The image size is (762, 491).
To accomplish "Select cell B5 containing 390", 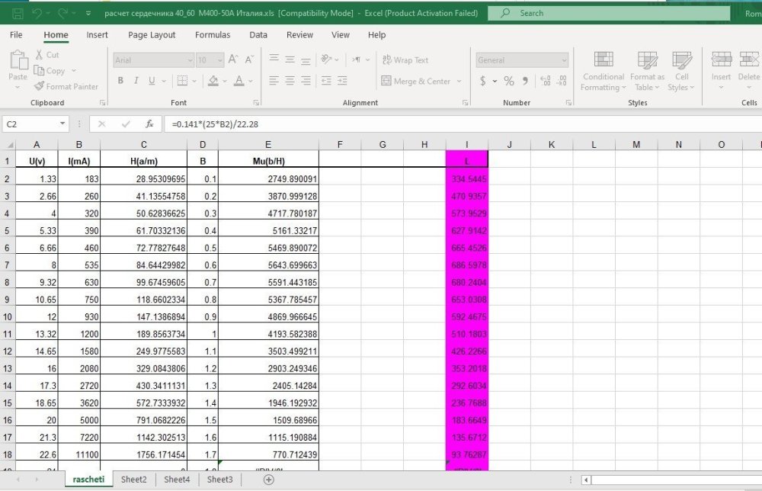I will point(78,232).
